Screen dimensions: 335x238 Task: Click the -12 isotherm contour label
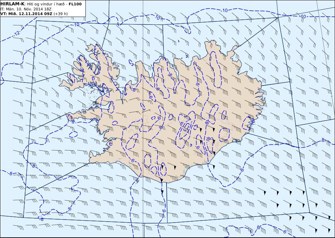17,33
